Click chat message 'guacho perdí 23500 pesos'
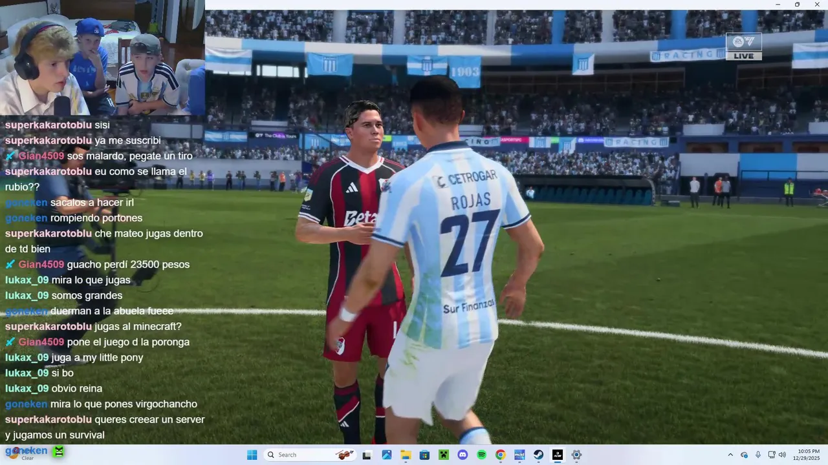This screenshot has width=828, height=465. 128,264
